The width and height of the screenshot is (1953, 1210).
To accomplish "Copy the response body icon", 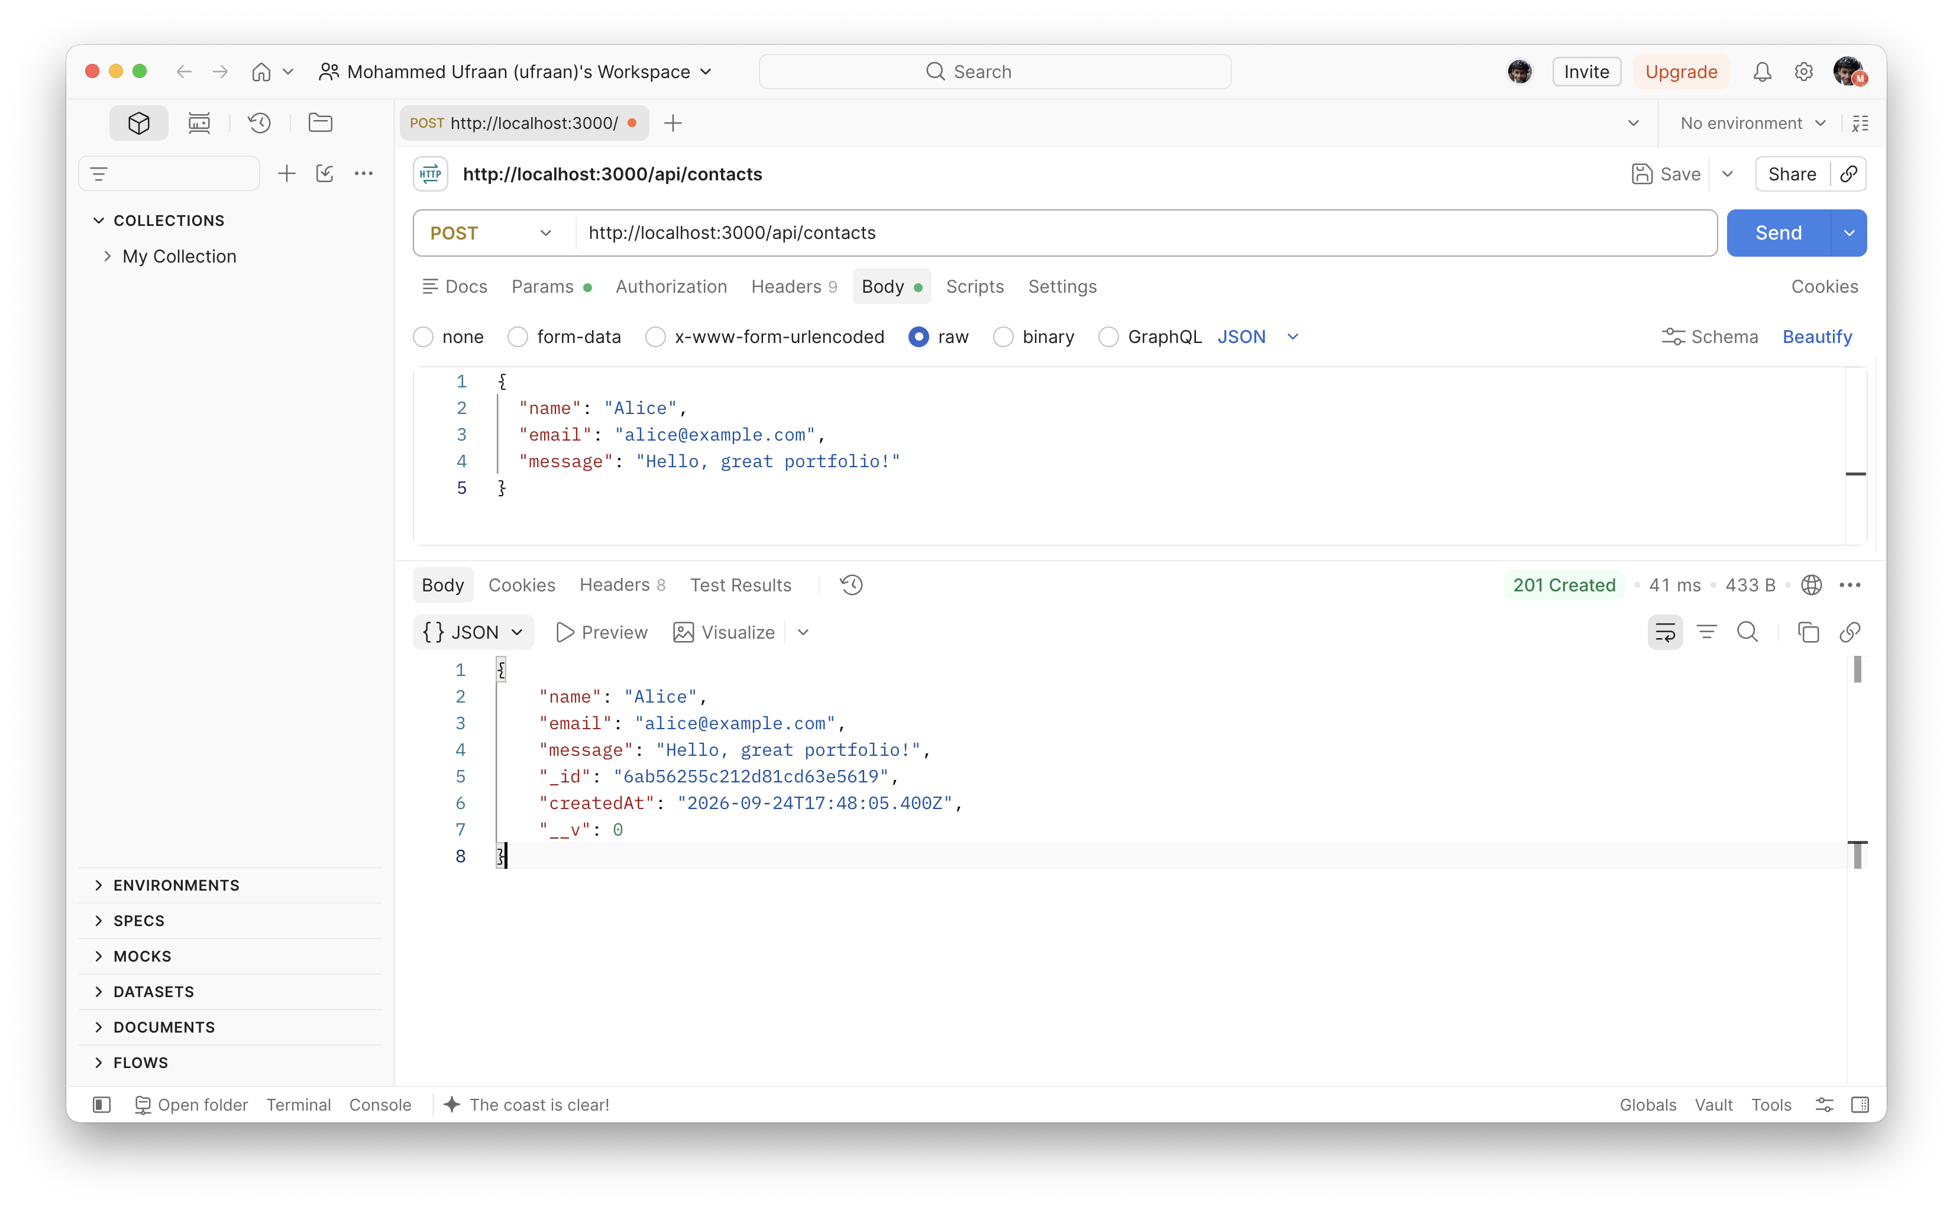I will pos(1808,632).
